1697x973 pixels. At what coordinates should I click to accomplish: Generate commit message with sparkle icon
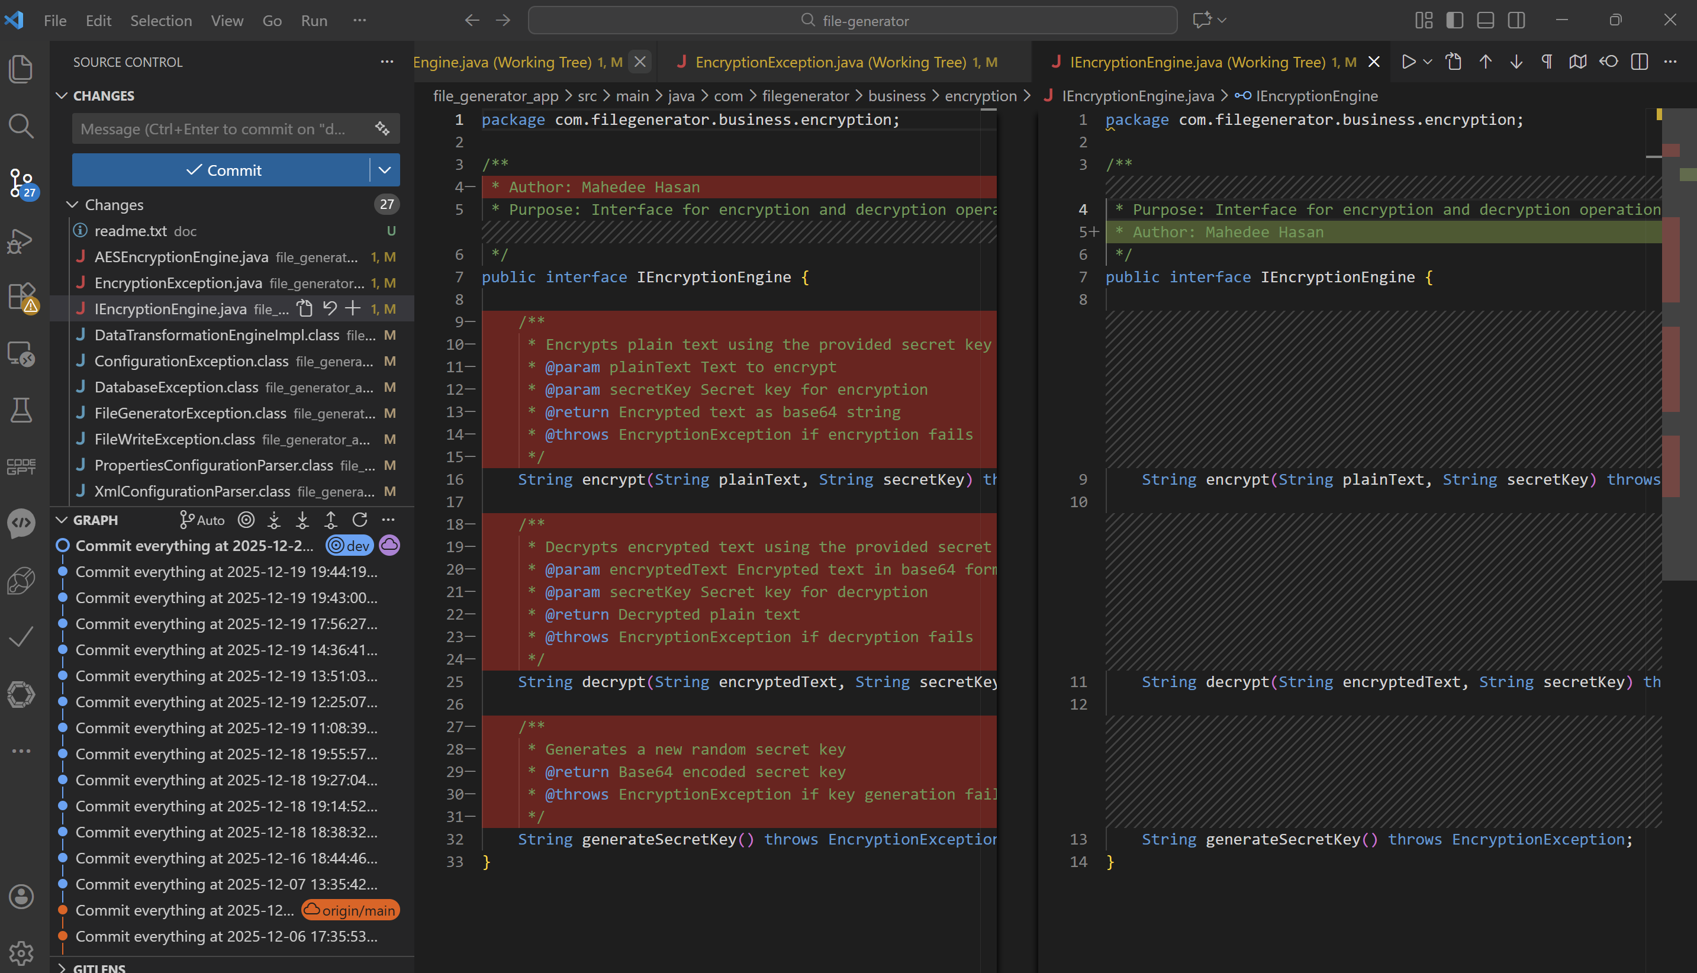[x=382, y=128]
